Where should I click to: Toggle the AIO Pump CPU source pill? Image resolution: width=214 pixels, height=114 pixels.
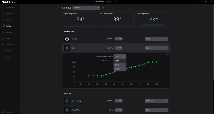(119, 101)
